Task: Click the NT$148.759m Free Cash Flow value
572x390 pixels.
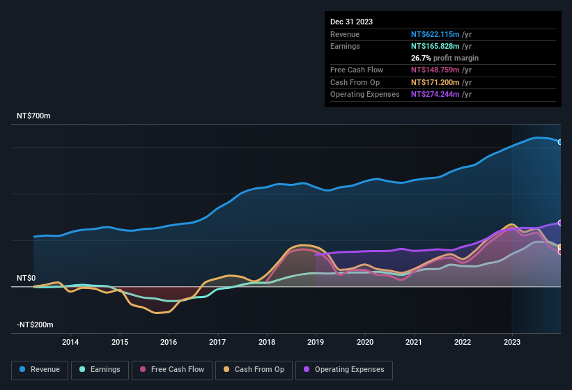Action: click(x=435, y=70)
